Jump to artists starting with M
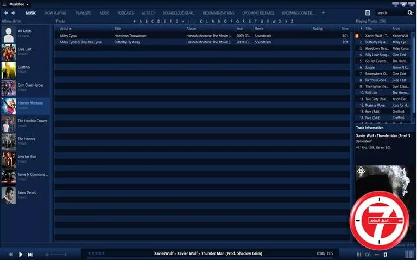Screen dimensions: 417x260 point(213,21)
